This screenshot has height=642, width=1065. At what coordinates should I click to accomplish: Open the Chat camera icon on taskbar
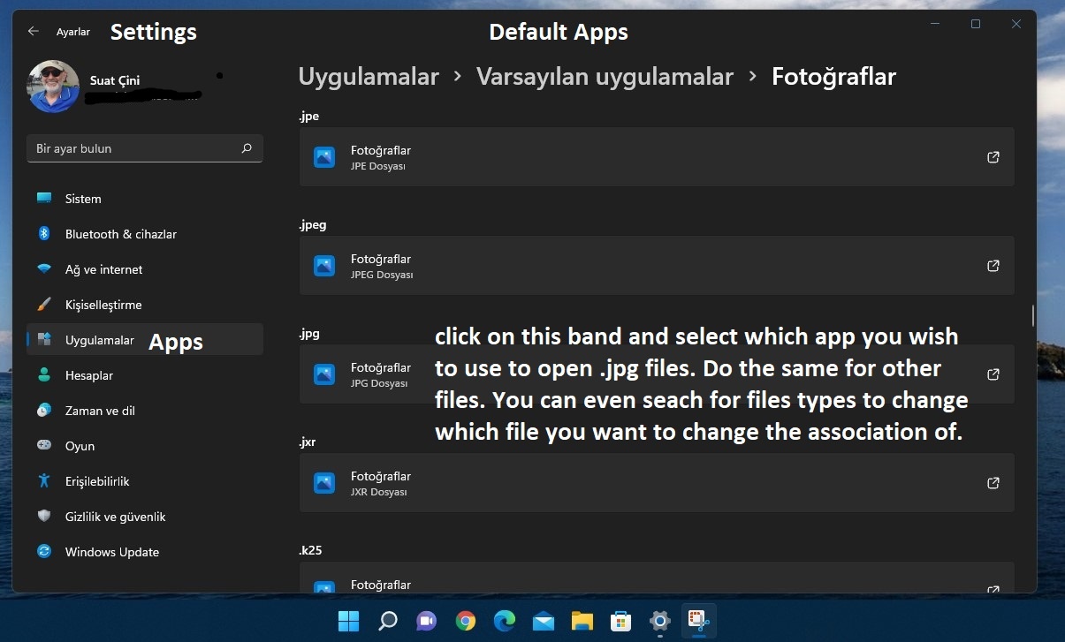(x=426, y=621)
